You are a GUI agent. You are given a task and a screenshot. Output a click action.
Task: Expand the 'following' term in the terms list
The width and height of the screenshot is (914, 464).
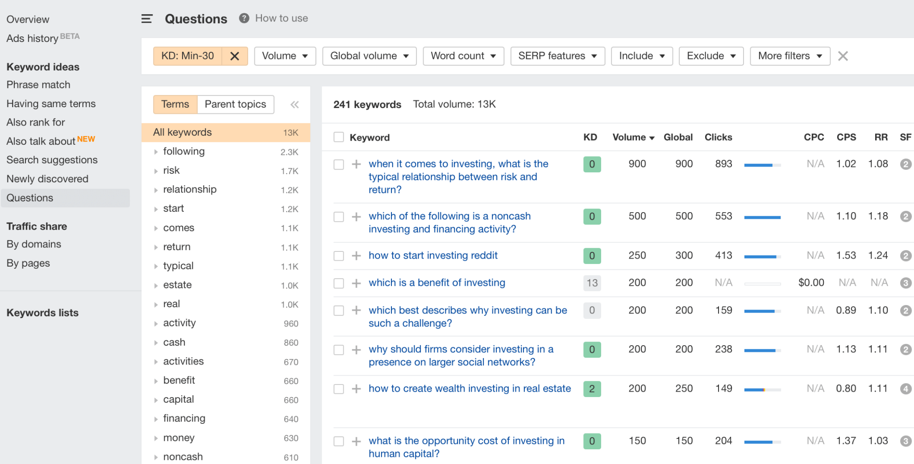(156, 152)
